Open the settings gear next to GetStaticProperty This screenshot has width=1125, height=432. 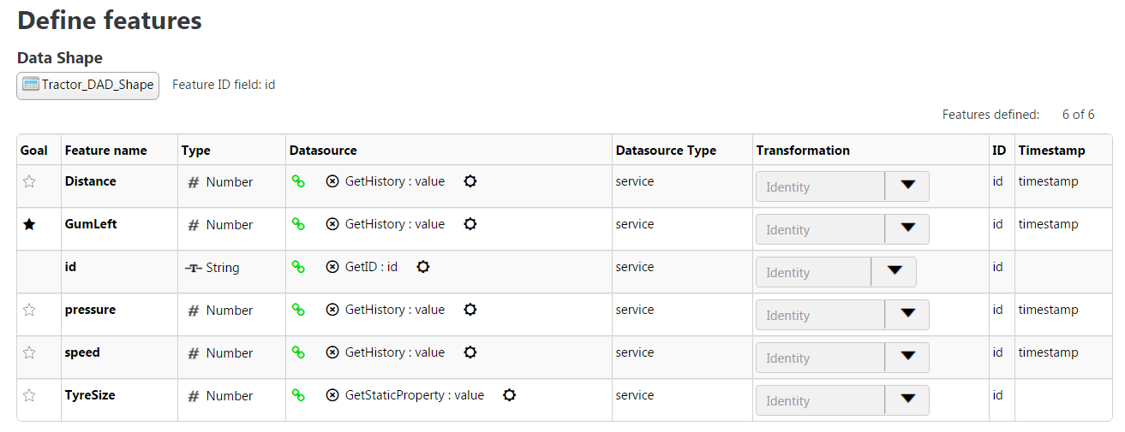(x=510, y=395)
